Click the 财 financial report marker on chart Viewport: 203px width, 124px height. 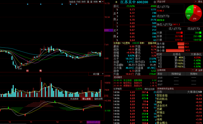(27, 71)
